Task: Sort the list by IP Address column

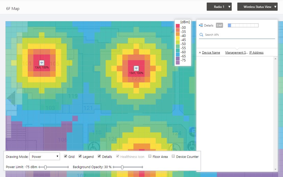Action: pyautogui.click(x=256, y=53)
